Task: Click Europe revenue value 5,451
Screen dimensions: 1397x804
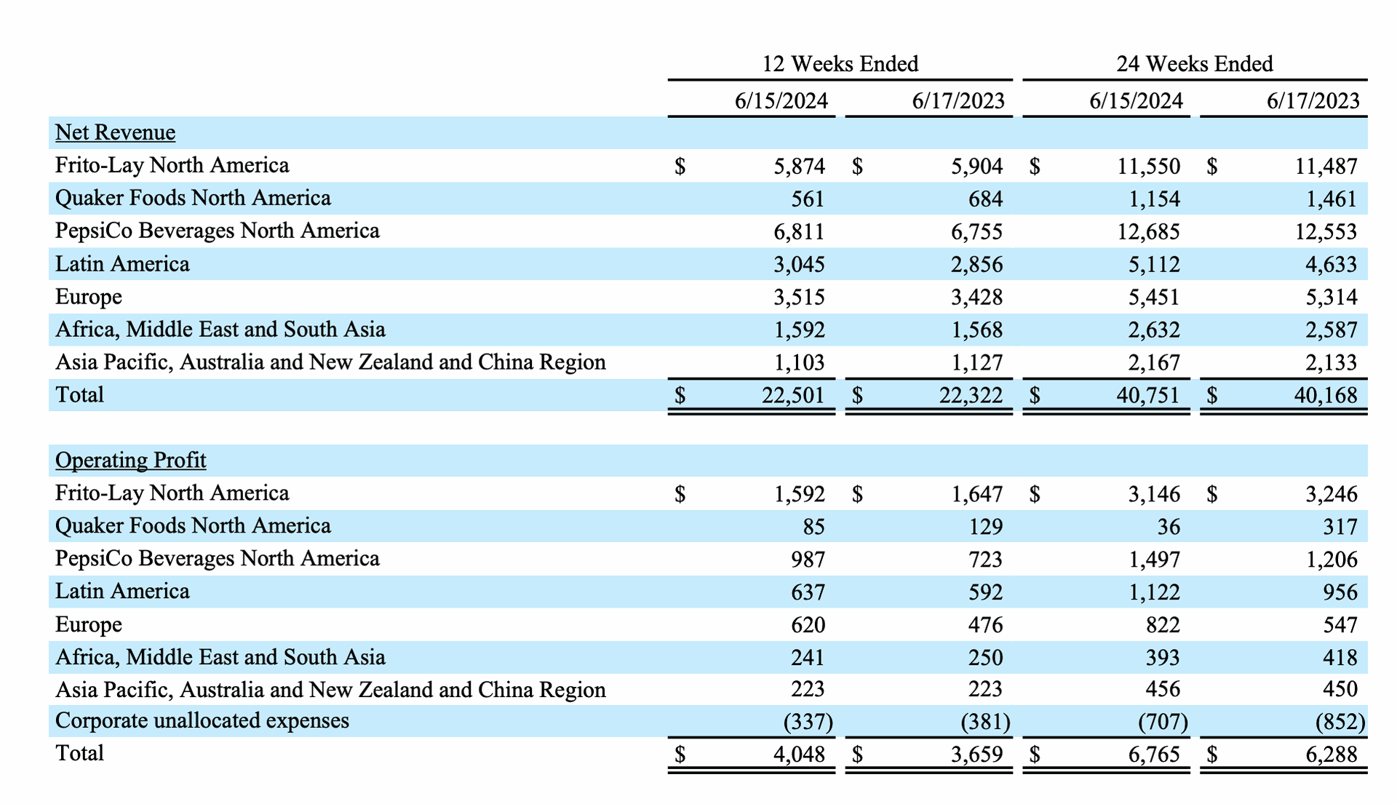Action: click(x=1153, y=298)
